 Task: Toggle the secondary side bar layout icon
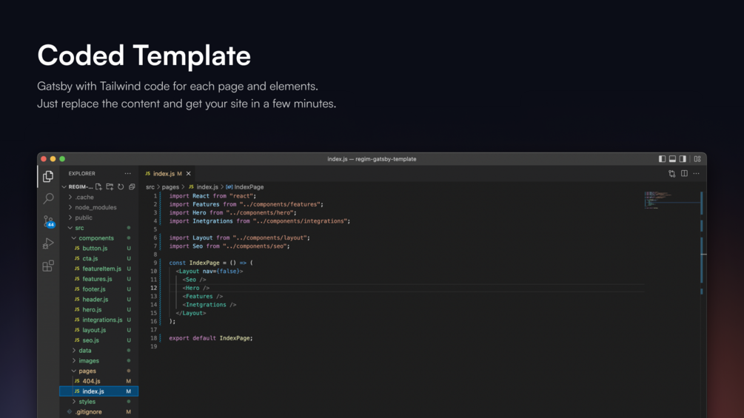[x=683, y=159]
